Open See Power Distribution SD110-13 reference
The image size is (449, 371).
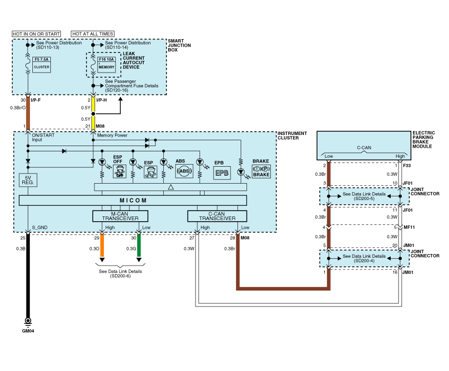(59, 45)
